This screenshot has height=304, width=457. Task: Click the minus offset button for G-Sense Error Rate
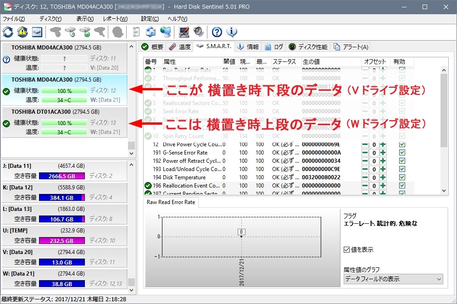[365, 153]
